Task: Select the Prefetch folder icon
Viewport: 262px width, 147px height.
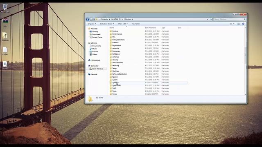Action: point(111,42)
